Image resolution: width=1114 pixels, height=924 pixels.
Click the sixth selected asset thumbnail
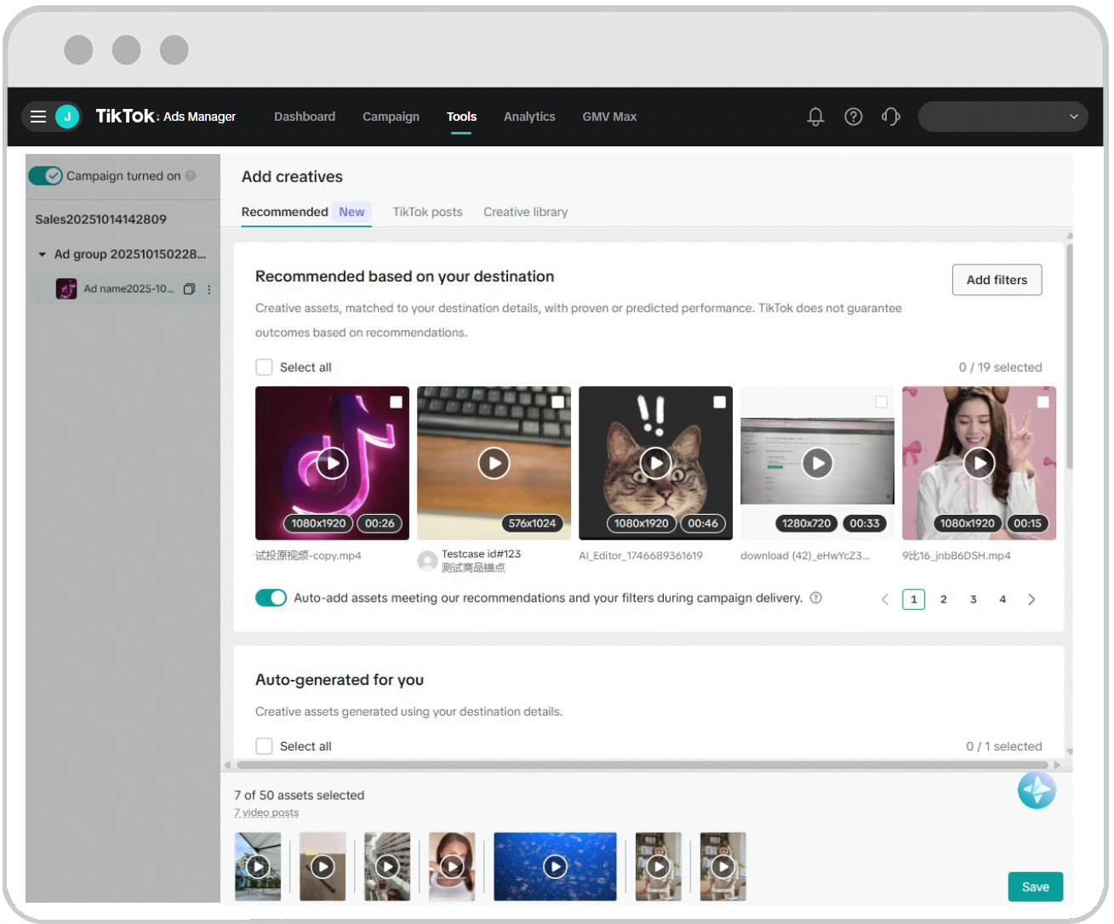point(659,866)
